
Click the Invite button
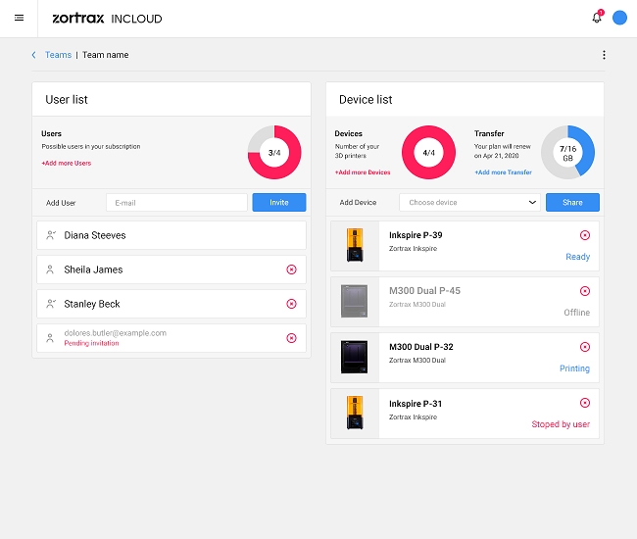click(x=278, y=203)
